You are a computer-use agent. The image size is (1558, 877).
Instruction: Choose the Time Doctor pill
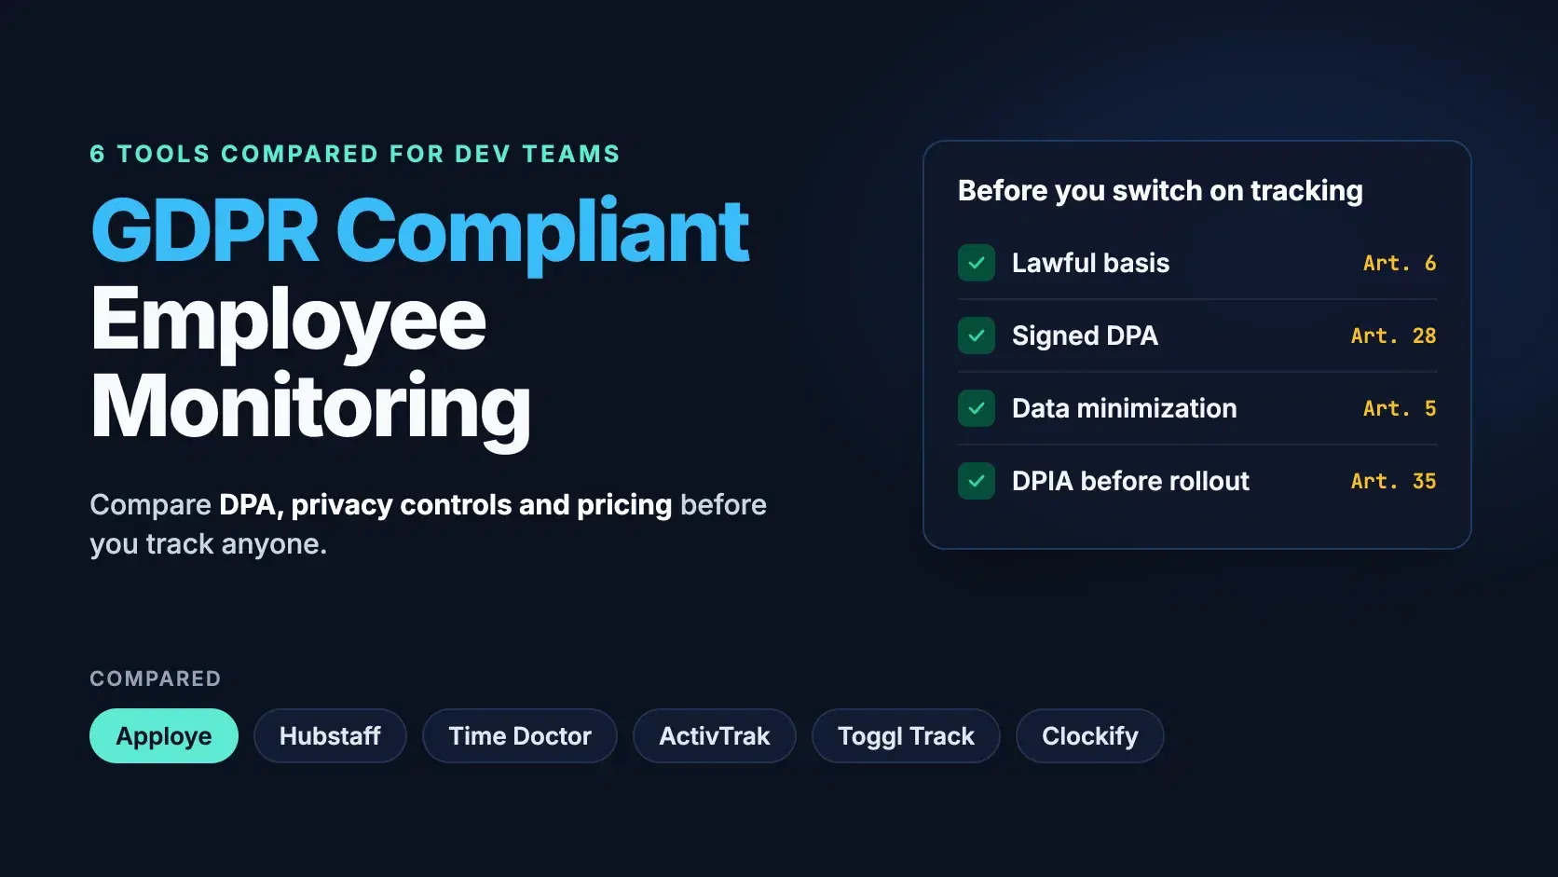(520, 736)
